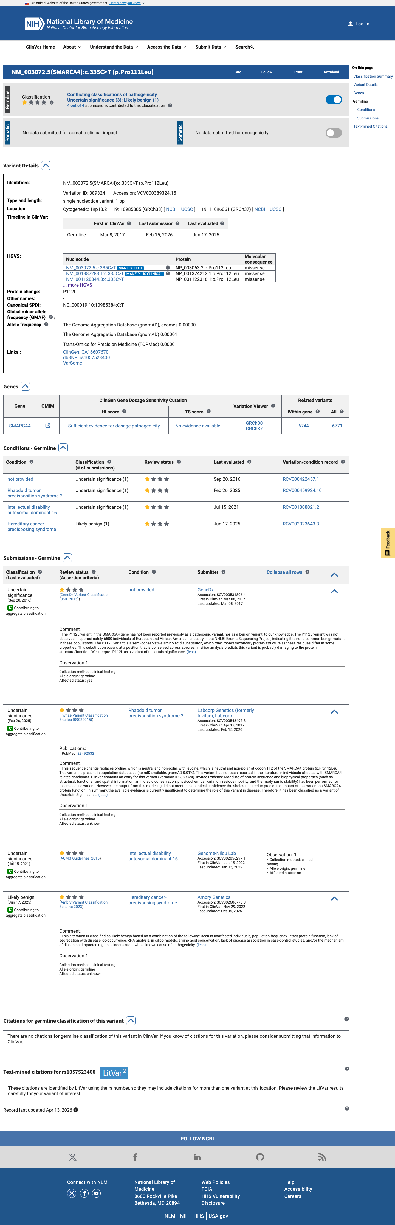Viewport: 395px width, 1225px height.
Task: Open the SMARCA4 gene link
Action: coord(20,426)
